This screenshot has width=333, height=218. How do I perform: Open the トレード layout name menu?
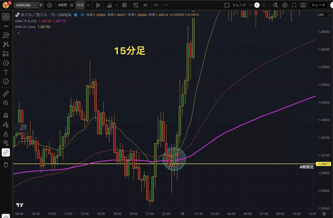click(239, 5)
